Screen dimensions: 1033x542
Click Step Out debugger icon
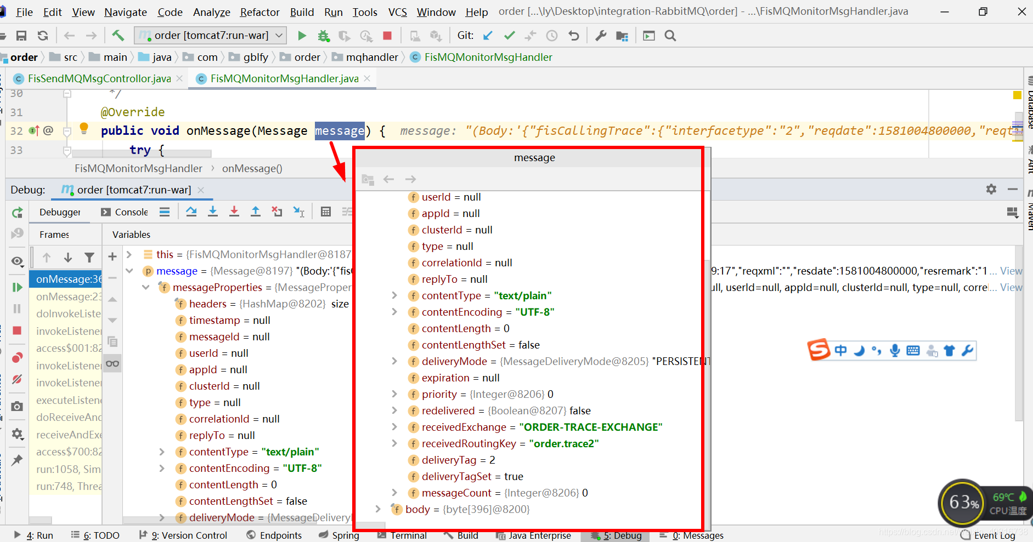click(x=256, y=212)
